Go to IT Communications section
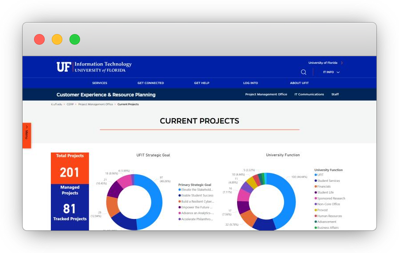Screen dimensions: 399x253 (309, 94)
